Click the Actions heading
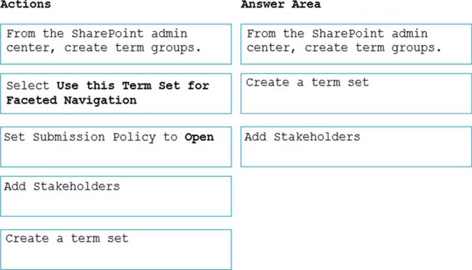 click(x=25, y=5)
